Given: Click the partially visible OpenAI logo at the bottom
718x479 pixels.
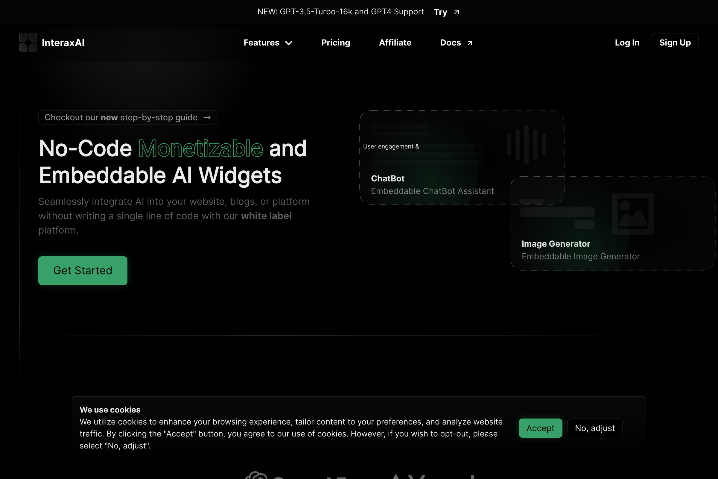Looking at the screenshot, I should (256, 475).
